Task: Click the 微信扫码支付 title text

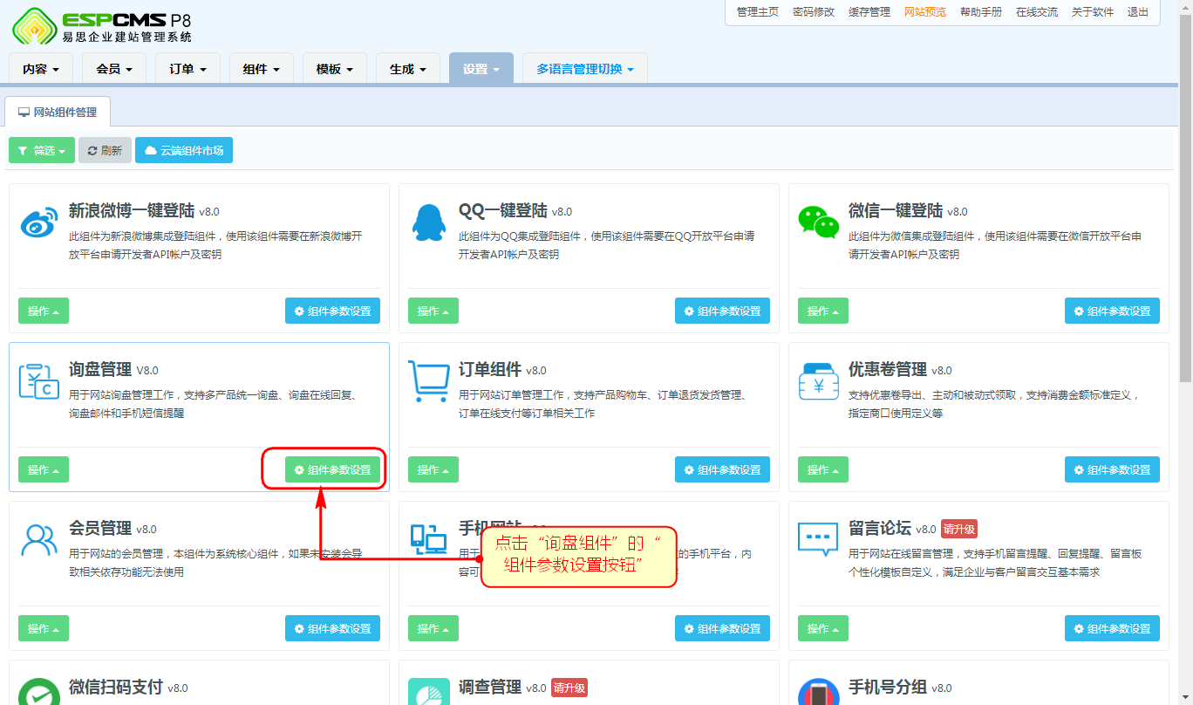Action: [x=116, y=687]
